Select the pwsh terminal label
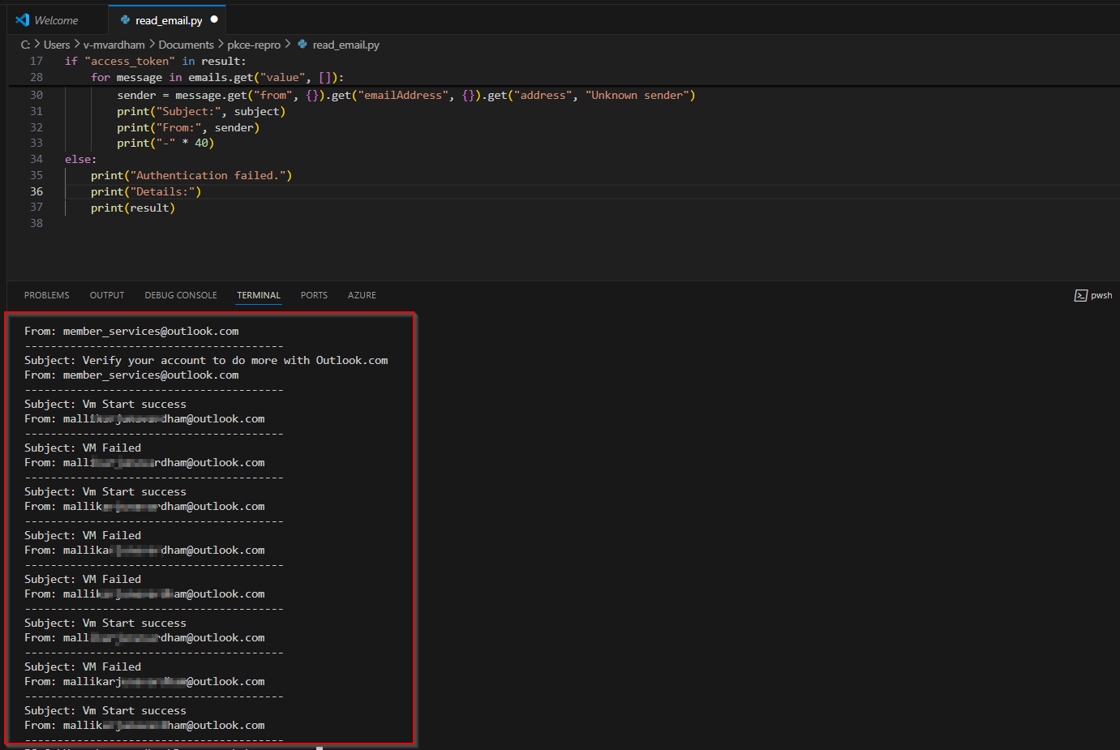The height and width of the screenshot is (750, 1120). 1101,295
